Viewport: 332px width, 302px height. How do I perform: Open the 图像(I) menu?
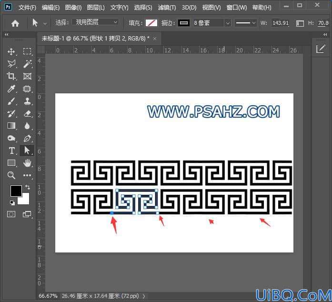coord(73,8)
